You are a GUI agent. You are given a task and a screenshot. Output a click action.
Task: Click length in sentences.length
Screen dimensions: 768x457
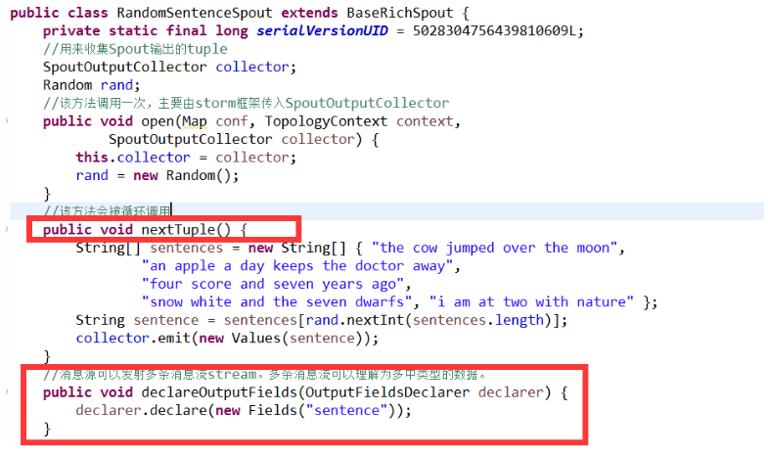(520, 320)
